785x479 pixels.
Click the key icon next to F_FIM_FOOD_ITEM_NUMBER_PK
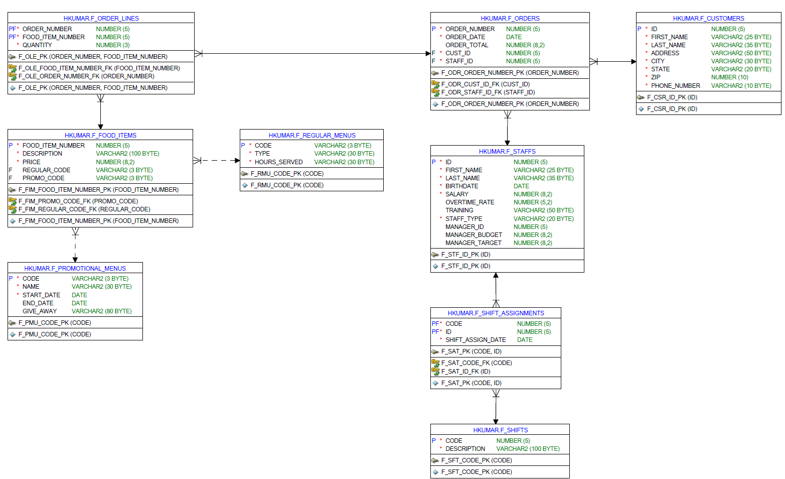13,189
